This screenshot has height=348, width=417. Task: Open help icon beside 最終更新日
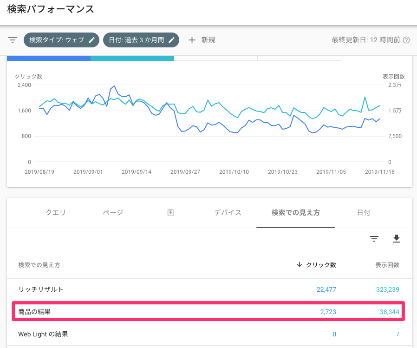coord(406,40)
